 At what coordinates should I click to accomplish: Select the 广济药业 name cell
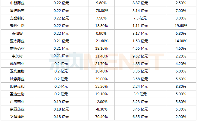tap(17, 102)
